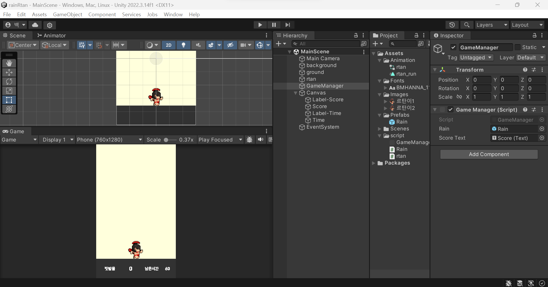Viewport: 548px width, 287px height.
Task: Select the Scale tool
Action: 9,91
